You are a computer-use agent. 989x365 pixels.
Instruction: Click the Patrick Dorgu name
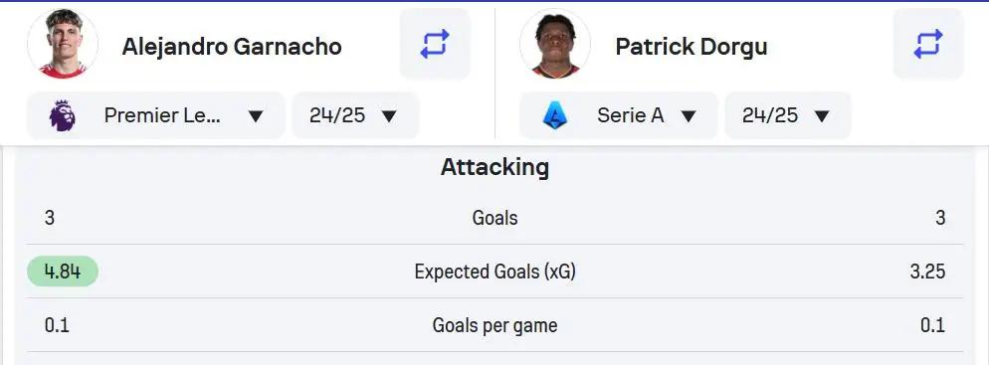pos(692,46)
